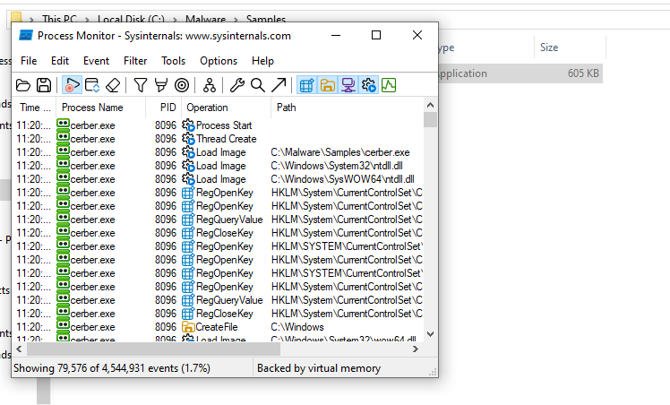Select the SysWOW64\ntdll.dll Load Image row
Image resolution: width=670 pixels, height=405 pixels.
click(219, 179)
